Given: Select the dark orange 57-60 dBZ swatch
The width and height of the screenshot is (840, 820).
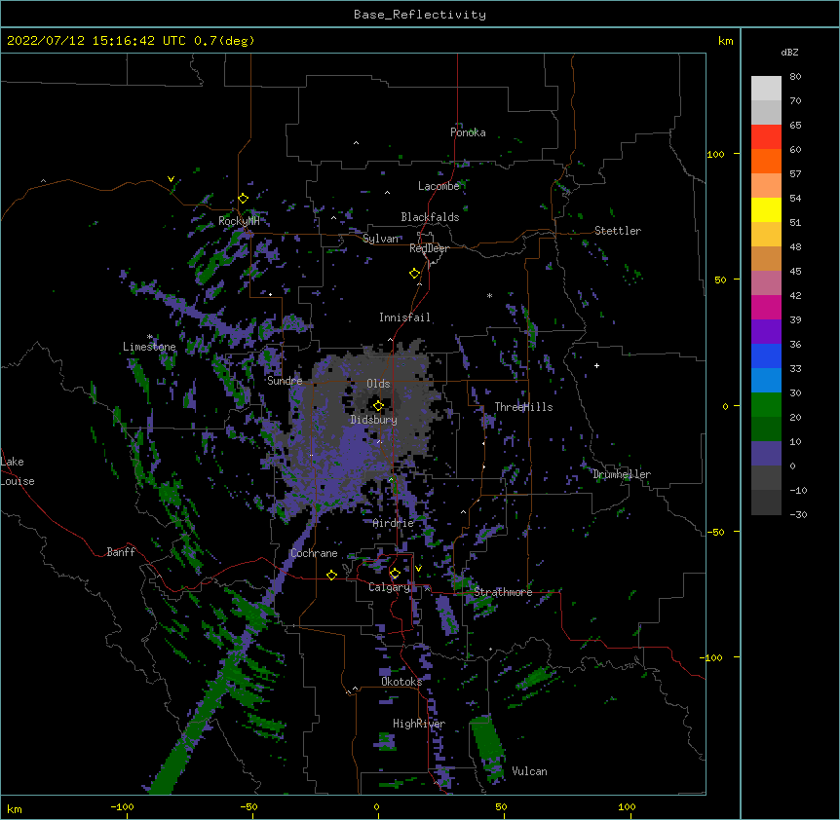Looking at the screenshot, I should 766,161.
